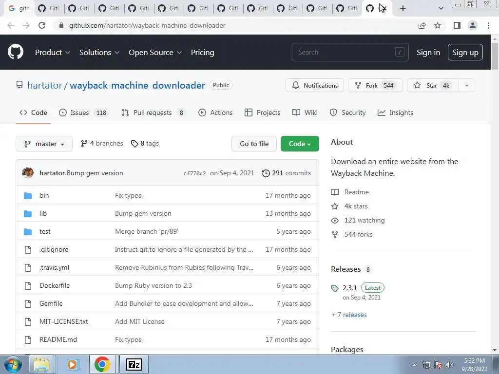
Task: Click the Notifications button
Action: pyautogui.click(x=315, y=85)
